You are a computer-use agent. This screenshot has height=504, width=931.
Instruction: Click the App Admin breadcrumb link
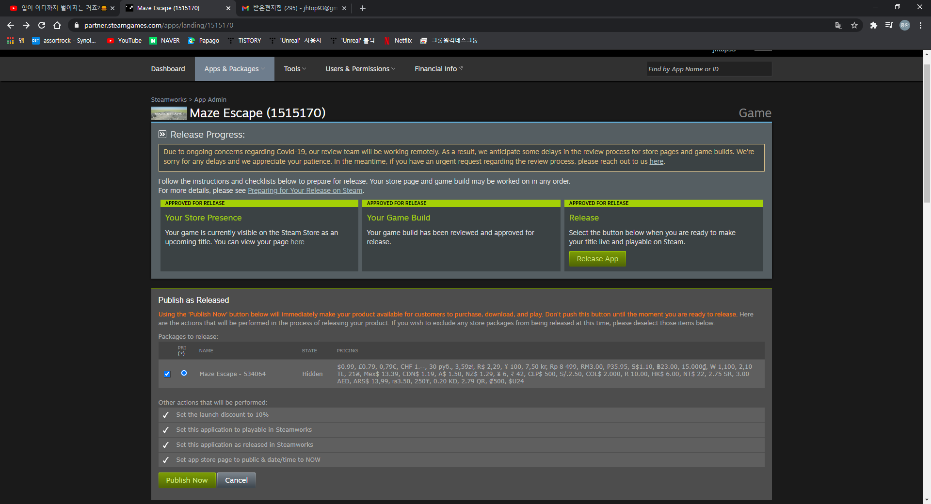click(x=210, y=99)
